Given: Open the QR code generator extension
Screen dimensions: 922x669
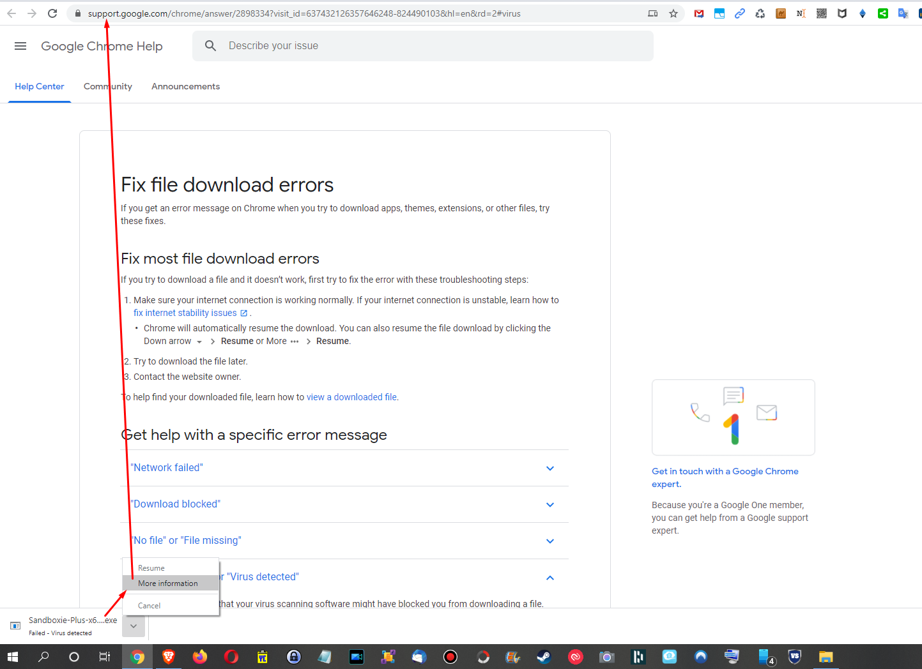Looking at the screenshot, I should 821,13.
